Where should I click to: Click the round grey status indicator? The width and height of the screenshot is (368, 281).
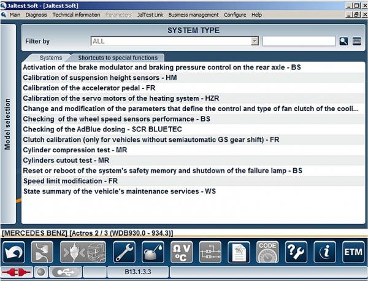tap(41, 272)
